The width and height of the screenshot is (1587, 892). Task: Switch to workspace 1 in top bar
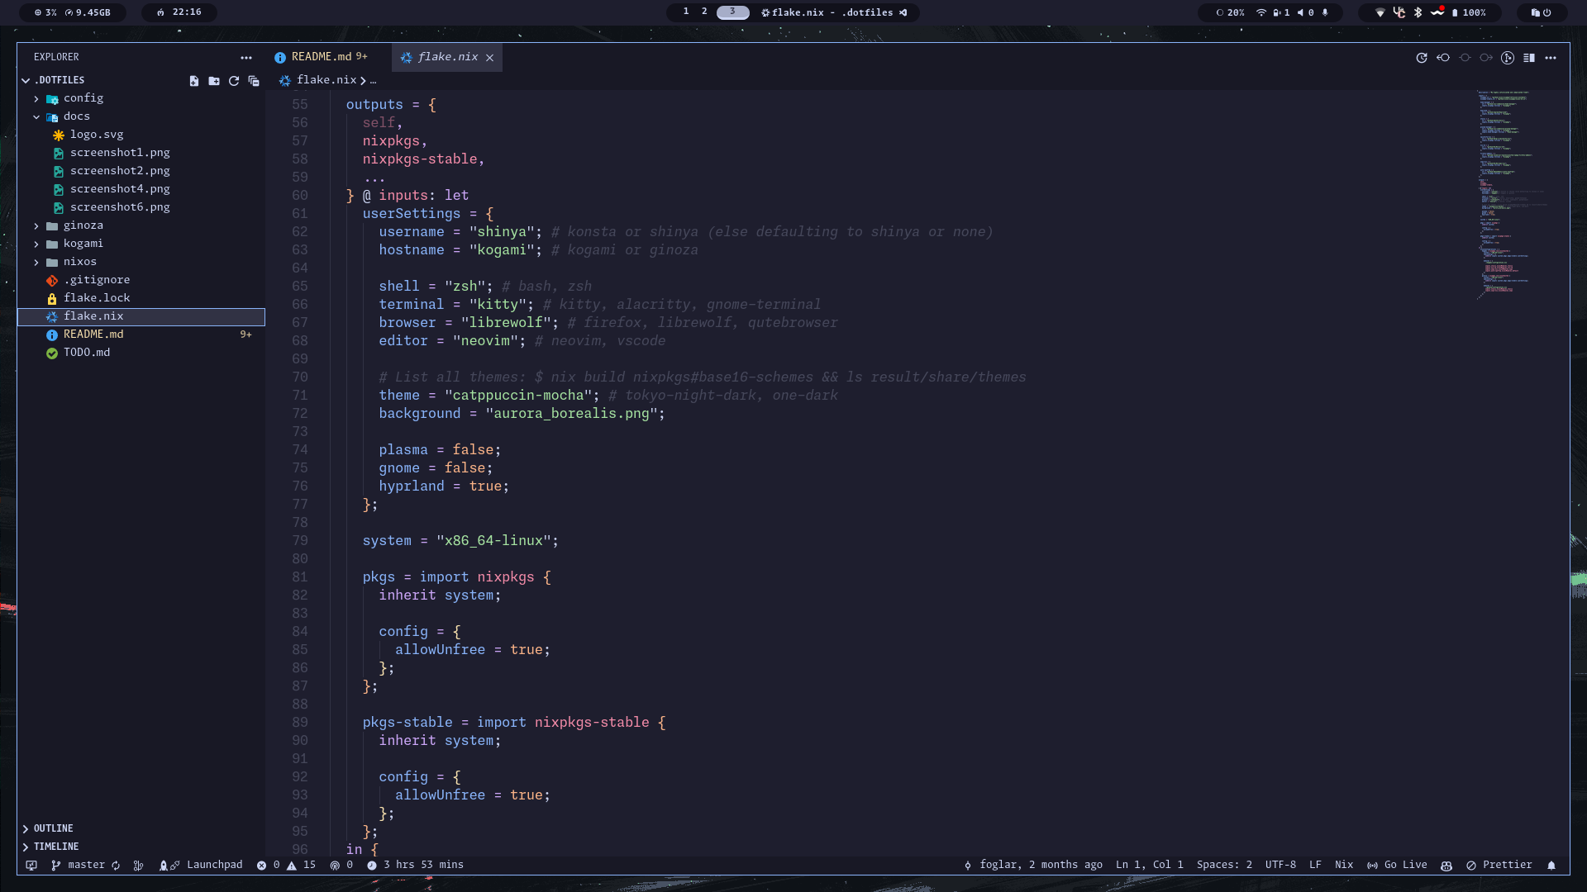pos(686,12)
